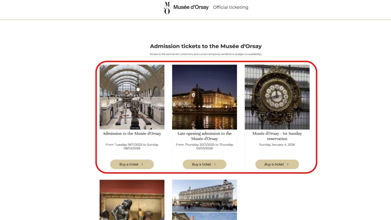
Task: Click the chevron arrow on 1st Sunday Buy button
Action: tap(288, 164)
